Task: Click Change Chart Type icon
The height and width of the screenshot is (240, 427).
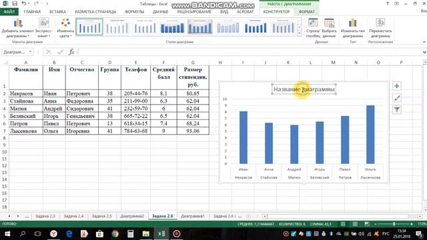Action: [x=353, y=28]
